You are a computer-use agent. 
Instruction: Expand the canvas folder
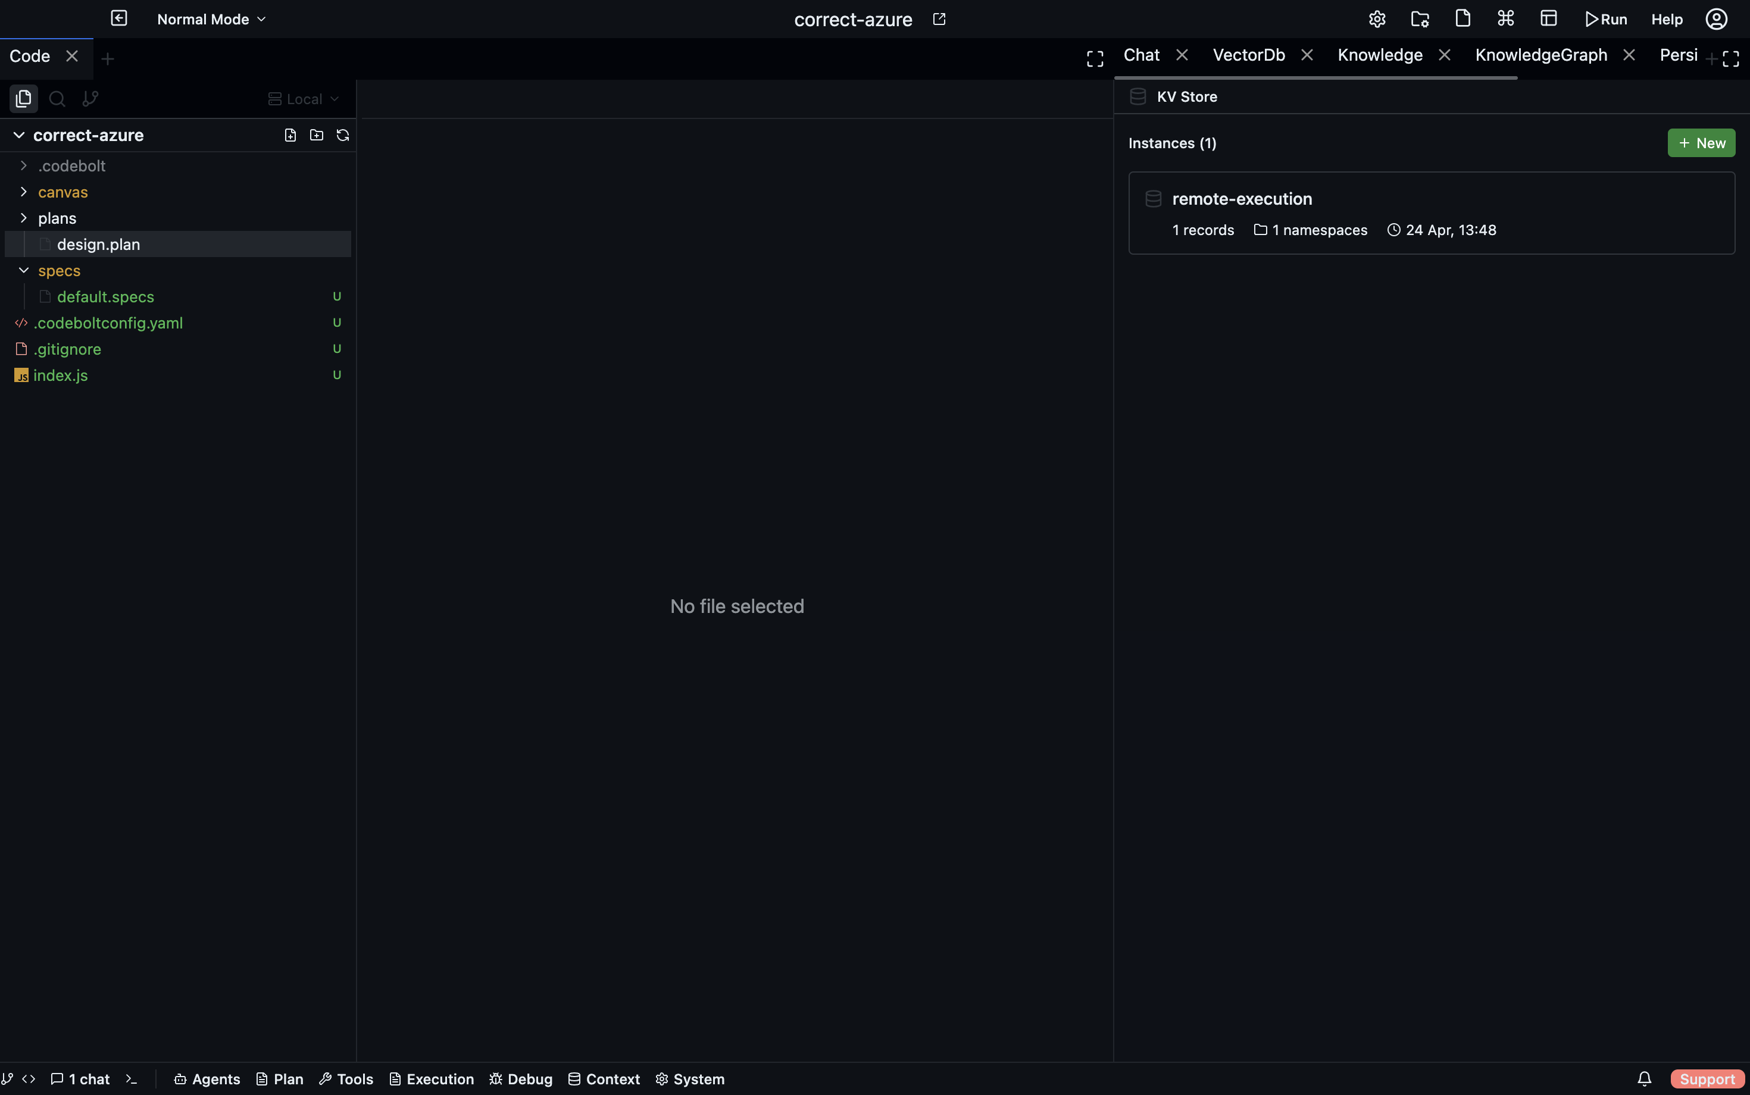point(62,192)
